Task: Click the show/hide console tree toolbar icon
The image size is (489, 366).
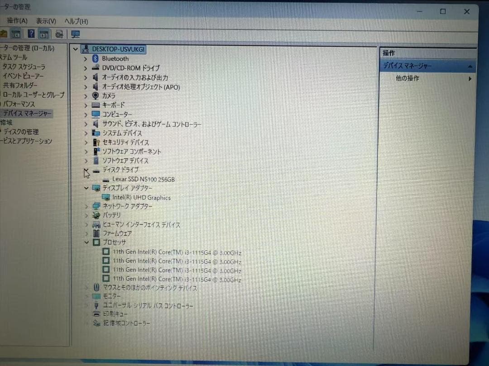Action: pyautogui.click(x=16, y=33)
